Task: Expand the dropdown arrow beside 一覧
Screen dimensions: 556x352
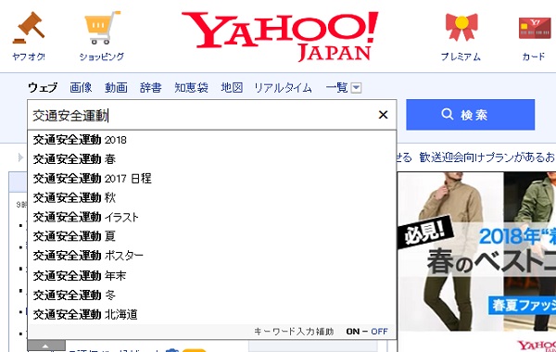Action: point(356,88)
